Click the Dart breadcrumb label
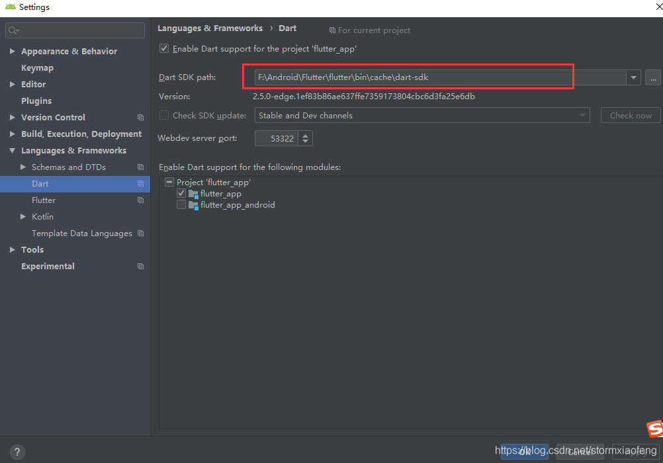Screen dimensions: 663x463 pyautogui.click(x=288, y=28)
